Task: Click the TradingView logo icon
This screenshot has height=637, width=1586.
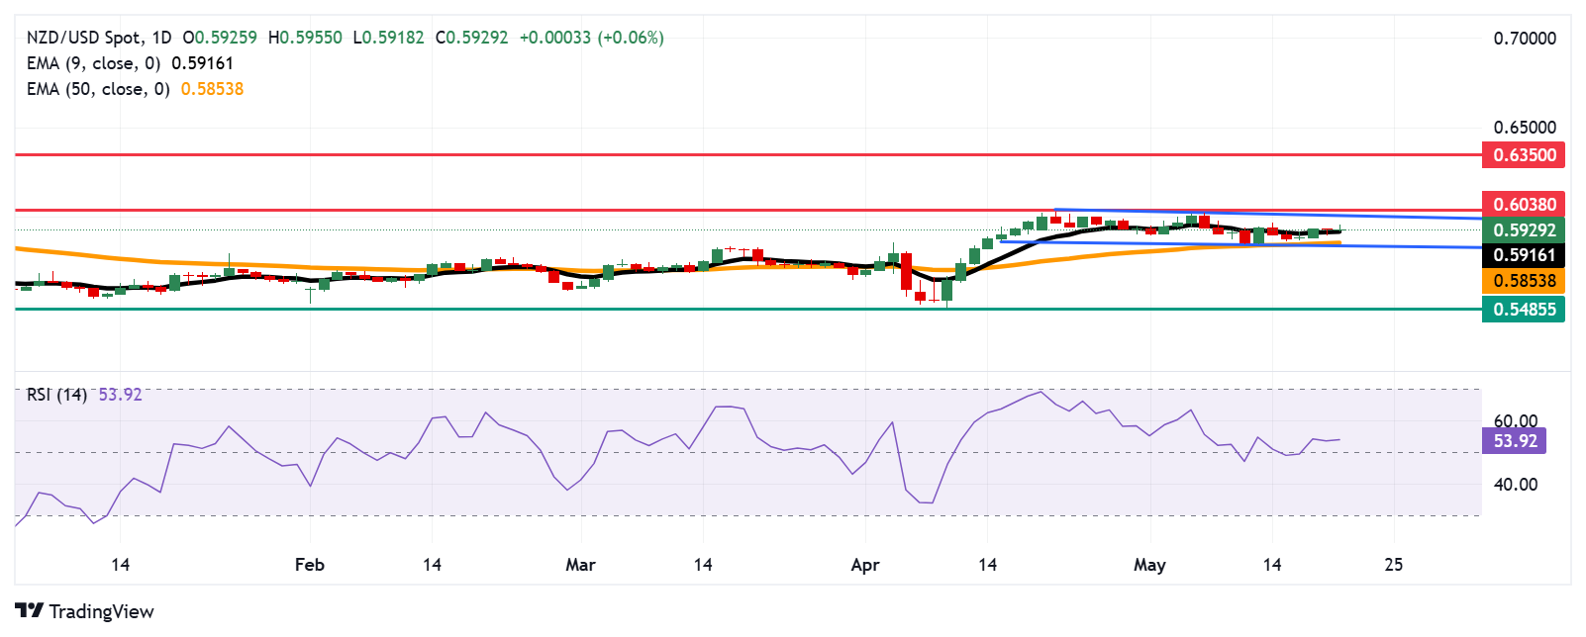Action: (x=29, y=610)
